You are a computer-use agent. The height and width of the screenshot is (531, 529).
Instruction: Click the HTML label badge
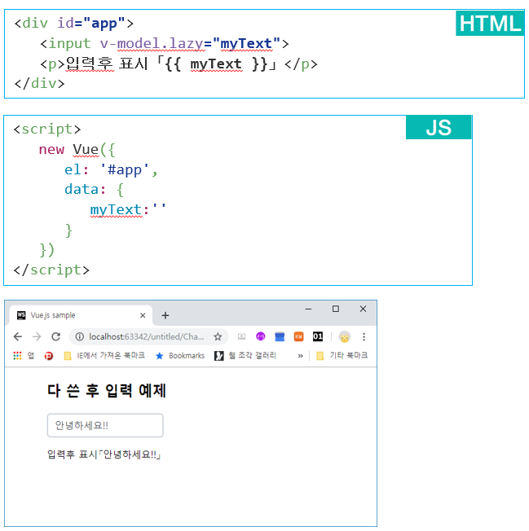point(490,24)
